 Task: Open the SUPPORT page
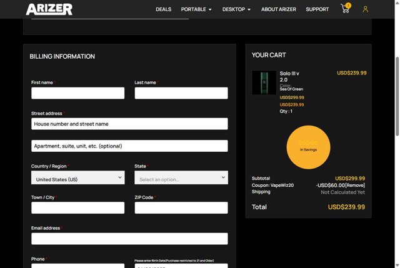point(317,9)
